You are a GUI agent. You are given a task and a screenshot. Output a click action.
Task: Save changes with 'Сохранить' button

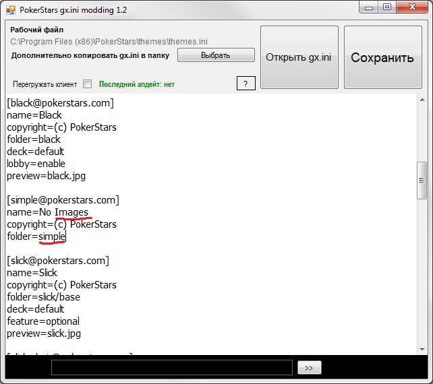(x=383, y=57)
